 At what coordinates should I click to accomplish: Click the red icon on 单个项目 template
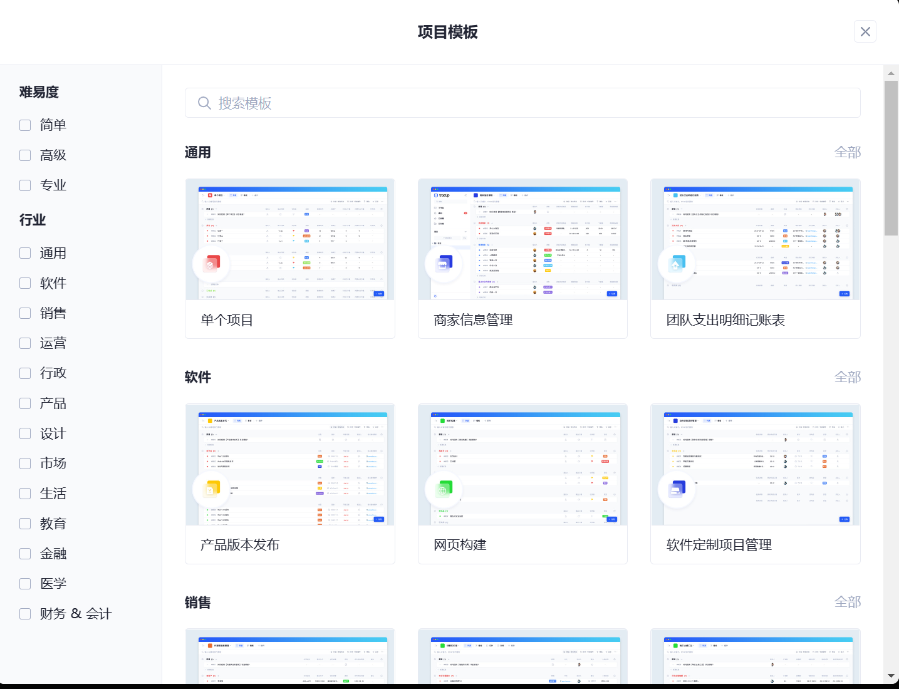coord(211,264)
